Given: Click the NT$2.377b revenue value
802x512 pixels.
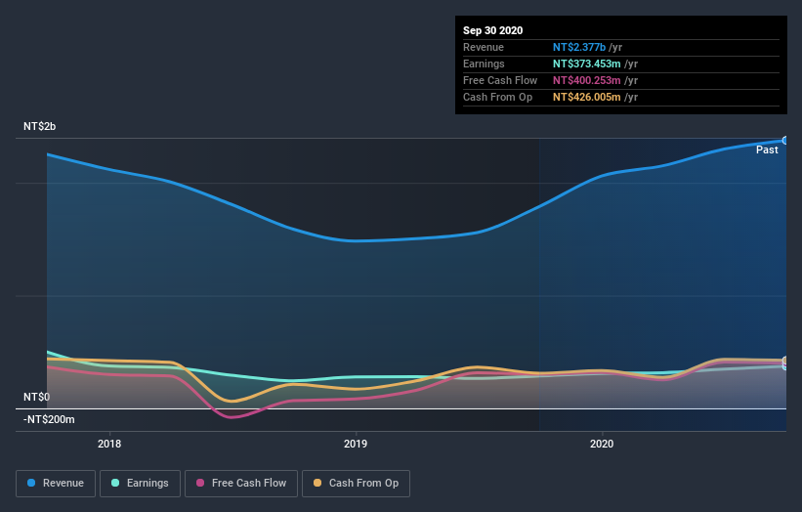Looking at the screenshot, I should click(579, 47).
